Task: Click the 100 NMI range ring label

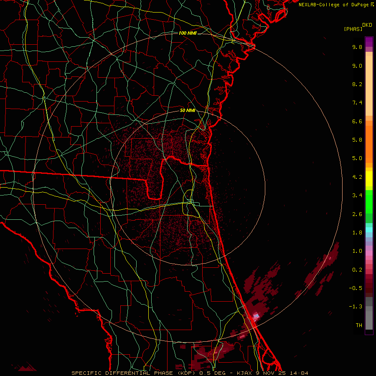Action: pyautogui.click(x=188, y=33)
